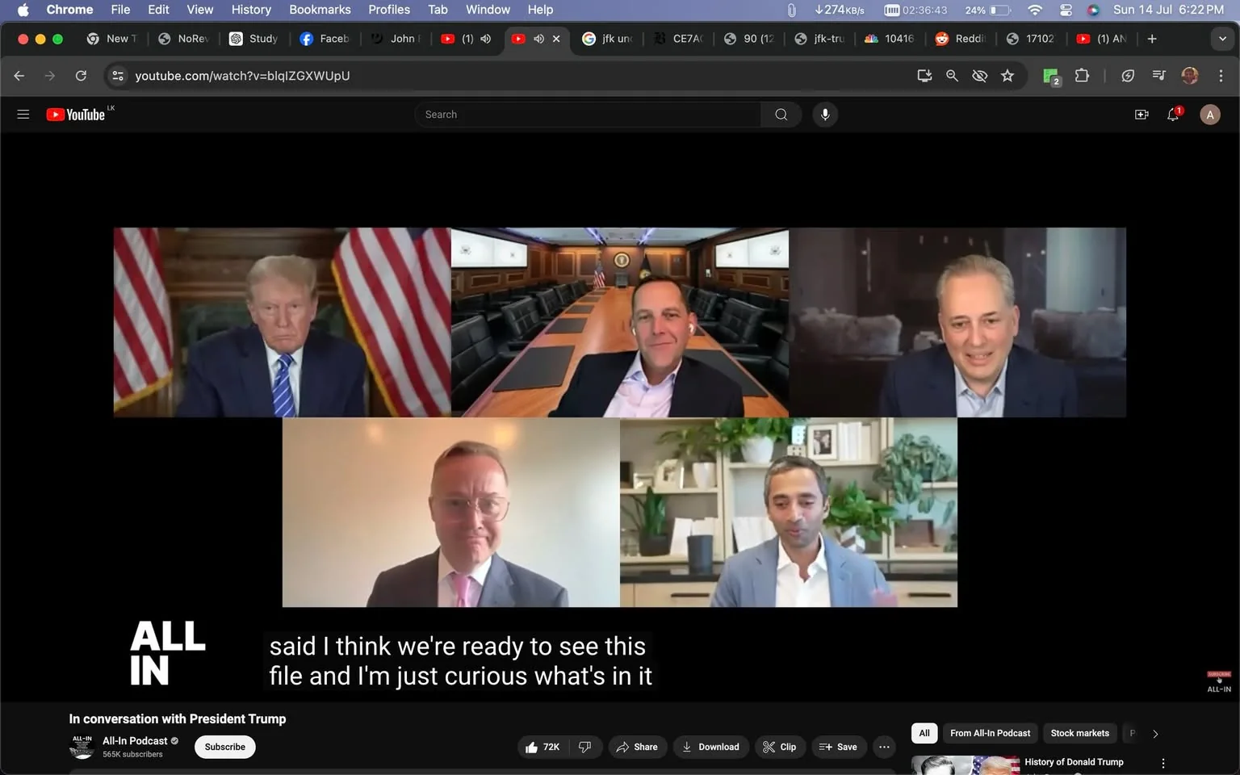Open Siri in the menu bar
Image resolution: width=1240 pixels, height=775 pixels.
pos(1093,10)
